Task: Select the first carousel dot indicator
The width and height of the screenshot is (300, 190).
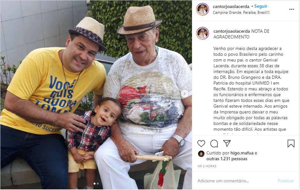Action: click(95, 184)
